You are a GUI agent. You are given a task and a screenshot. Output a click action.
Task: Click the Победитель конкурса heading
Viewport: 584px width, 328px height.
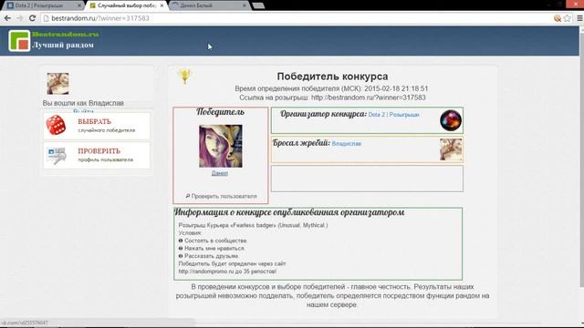(332, 77)
